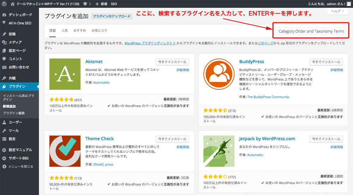Click the 投稿 pushpin icon
Viewport: 353px width, 195px height.
(4, 34)
